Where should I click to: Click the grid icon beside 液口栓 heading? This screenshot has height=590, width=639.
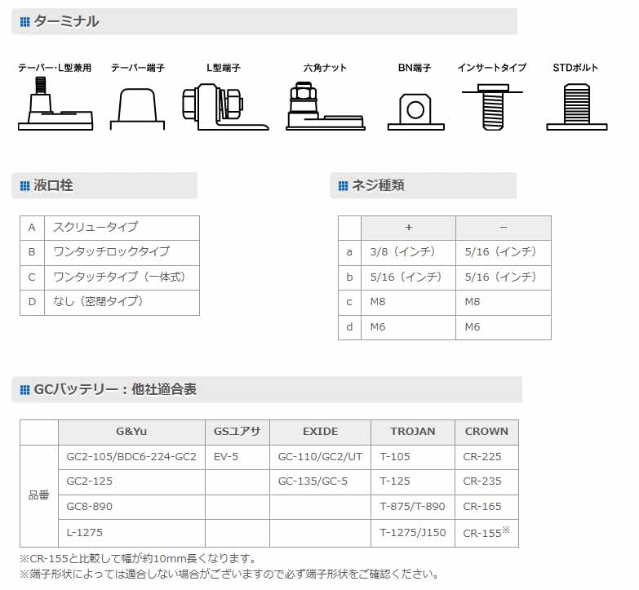(24, 186)
